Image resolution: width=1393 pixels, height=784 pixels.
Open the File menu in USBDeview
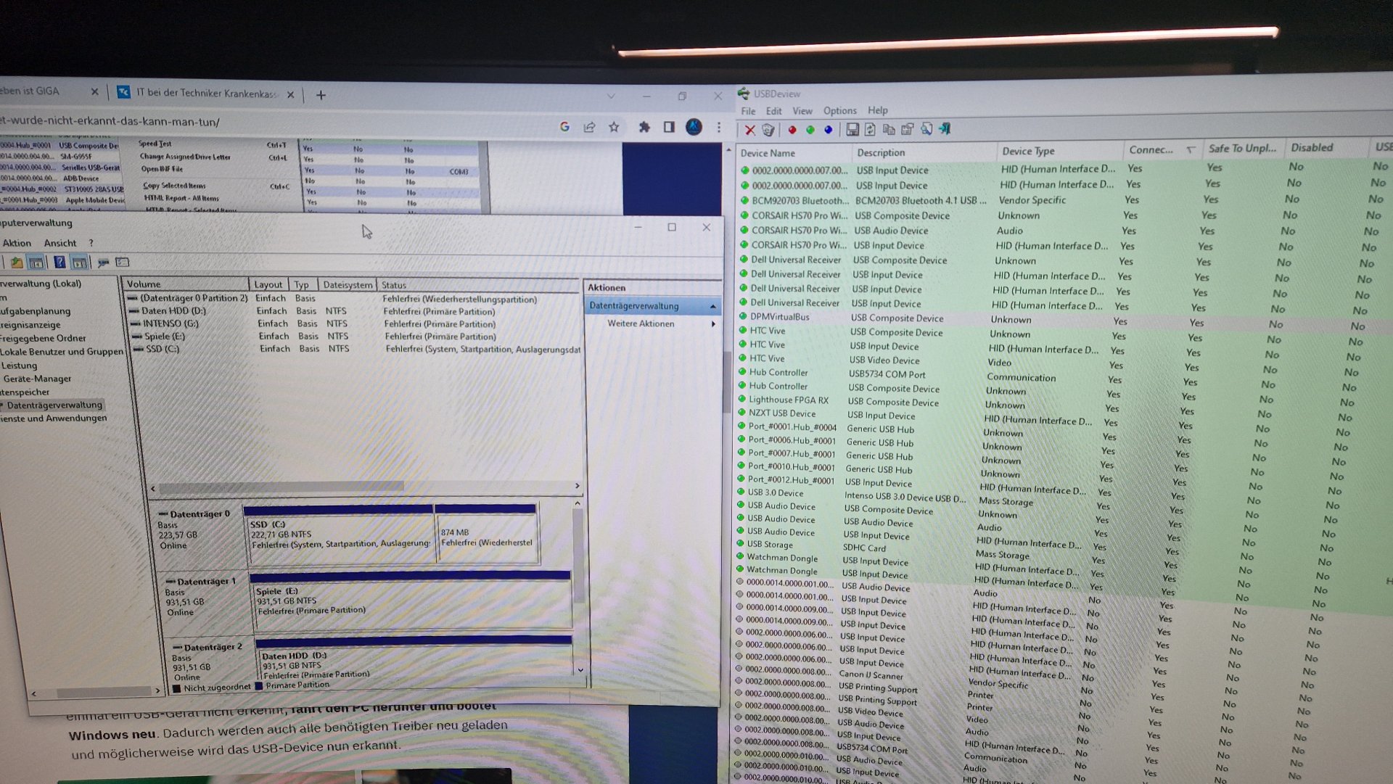[748, 111]
